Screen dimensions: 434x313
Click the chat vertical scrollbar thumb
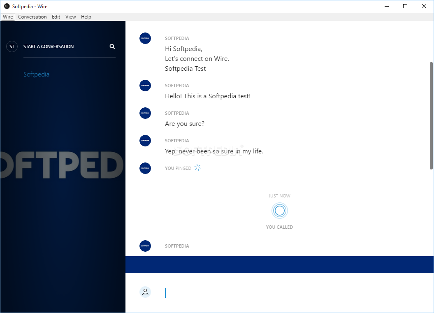point(431,116)
